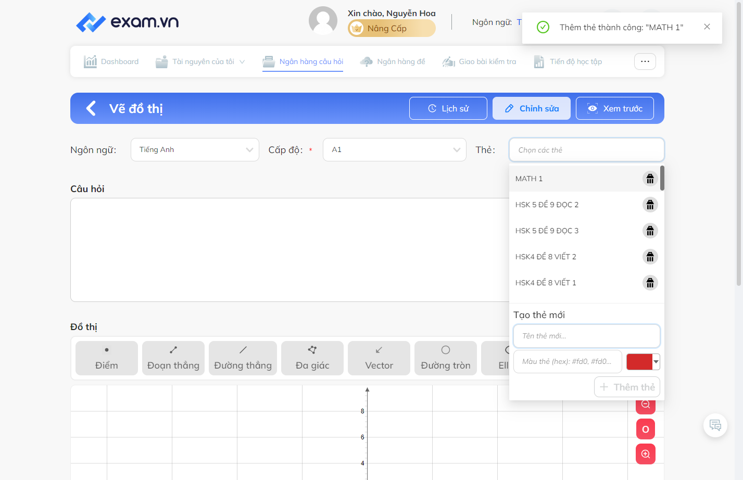Image resolution: width=743 pixels, height=480 pixels.
Task: Dismiss the success notification
Action: 707,27
